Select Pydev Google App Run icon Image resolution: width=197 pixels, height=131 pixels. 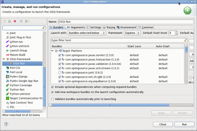coord(7,81)
